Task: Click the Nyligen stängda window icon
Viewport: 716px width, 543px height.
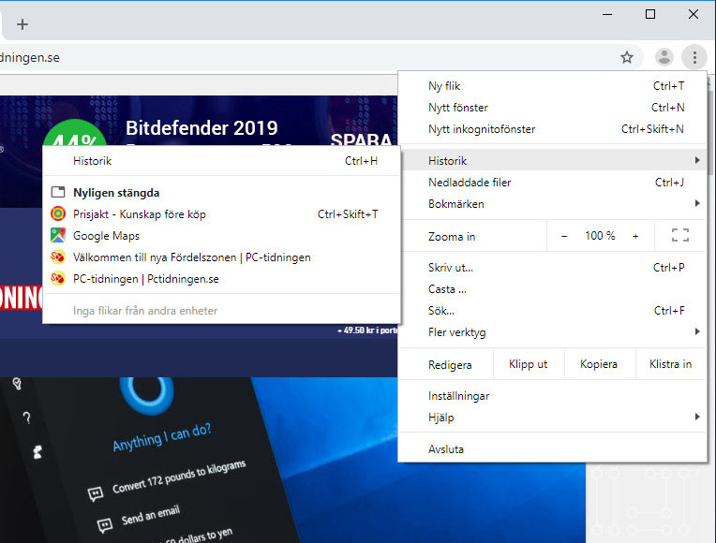Action: [58, 192]
